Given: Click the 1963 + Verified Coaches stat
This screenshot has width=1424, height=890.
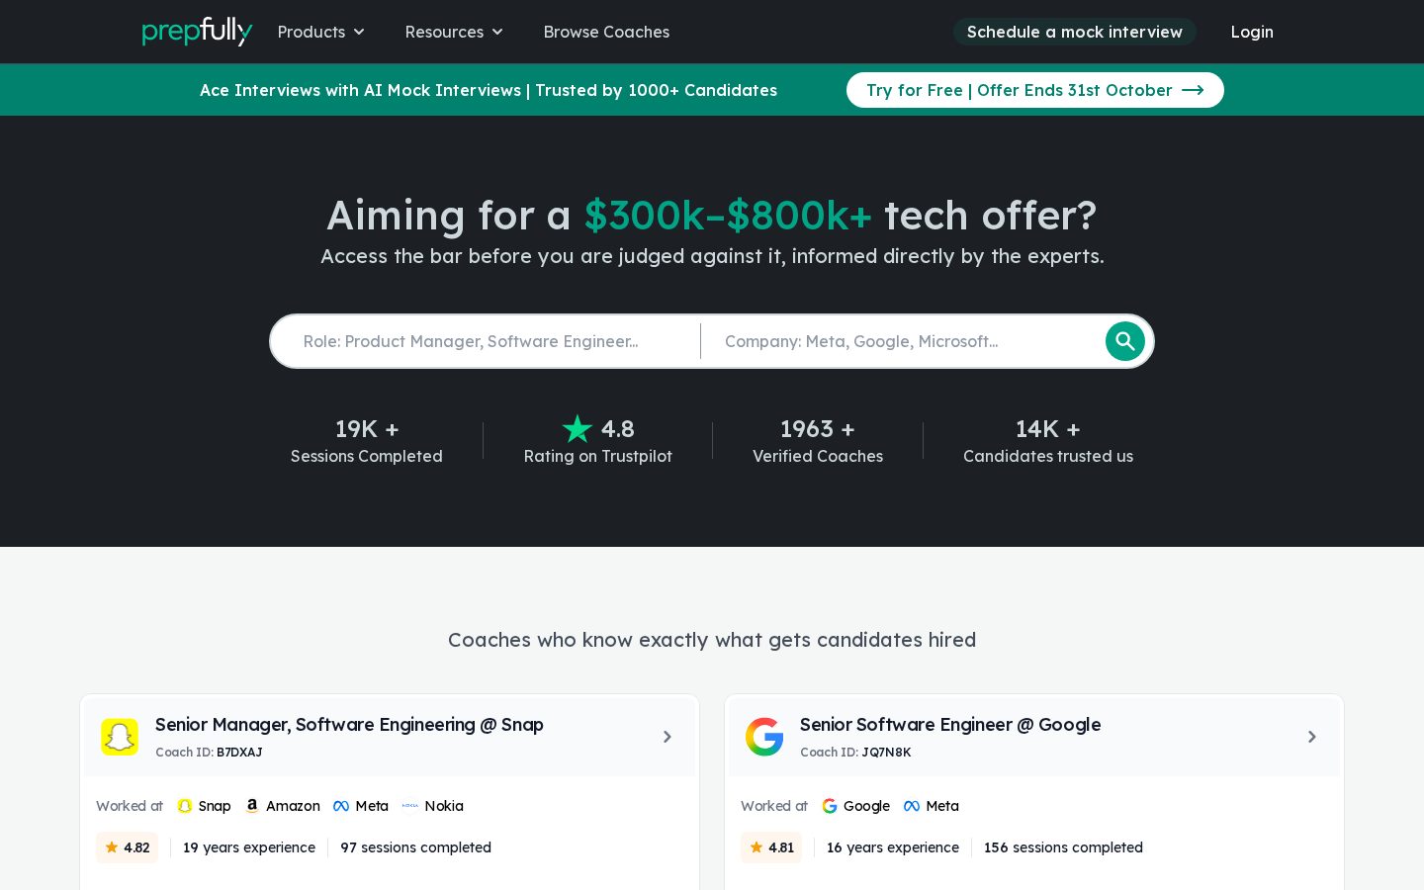Looking at the screenshot, I should [x=818, y=441].
